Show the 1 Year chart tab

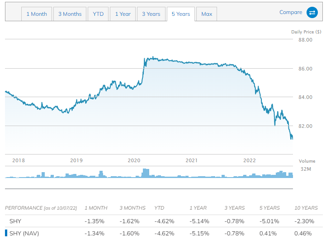[123, 14]
